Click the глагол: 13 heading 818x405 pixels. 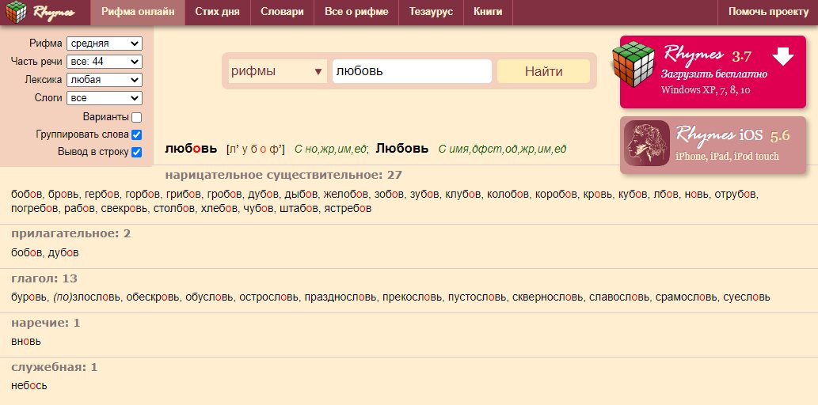click(x=44, y=278)
